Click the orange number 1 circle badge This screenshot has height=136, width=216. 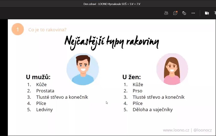[x=18, y=29]
